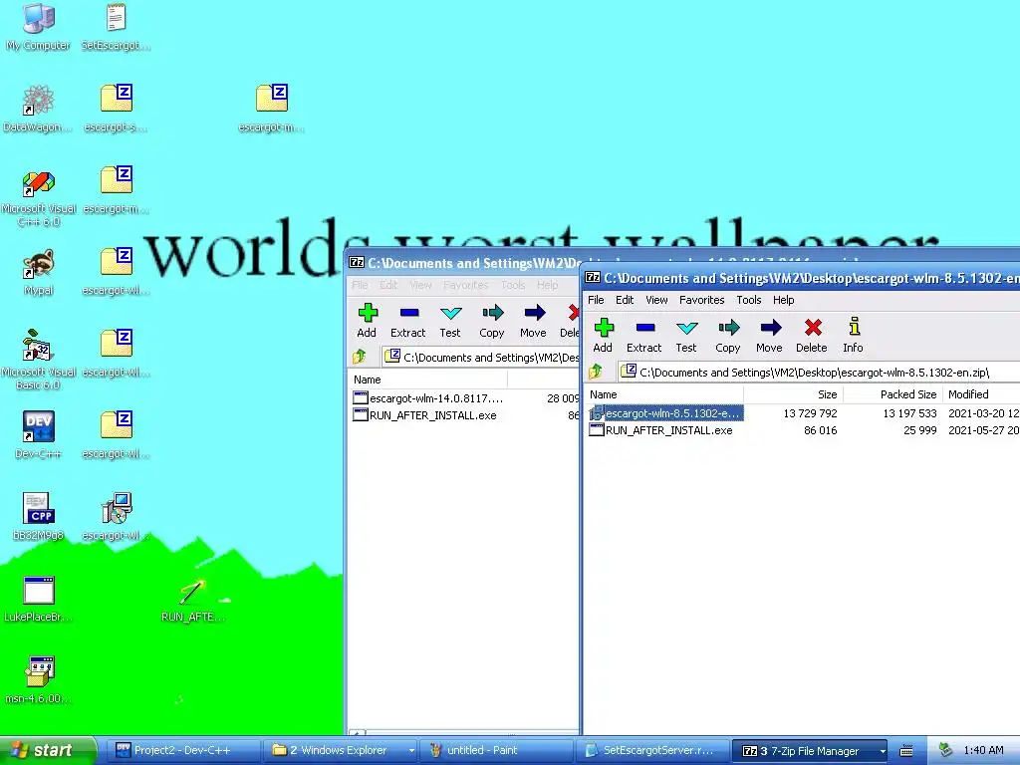This screenshot has width=1020, height=765.
Task: Select the escargot-wl installer icon beside bB32M9g8
Action: pyautogui.click(x=117, y=517)
